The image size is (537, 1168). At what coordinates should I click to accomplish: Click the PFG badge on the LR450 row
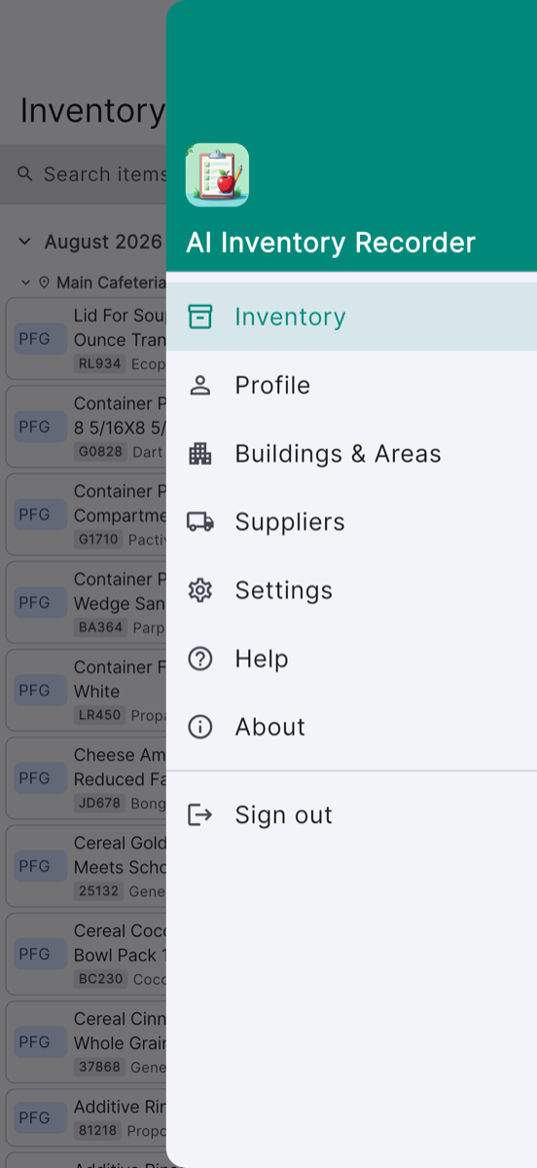pyautogui.click(x=40, y=691)
